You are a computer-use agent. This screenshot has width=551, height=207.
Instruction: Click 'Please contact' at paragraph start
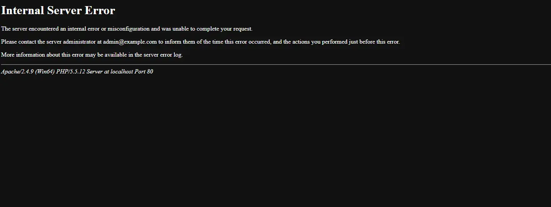click(18, 42)
